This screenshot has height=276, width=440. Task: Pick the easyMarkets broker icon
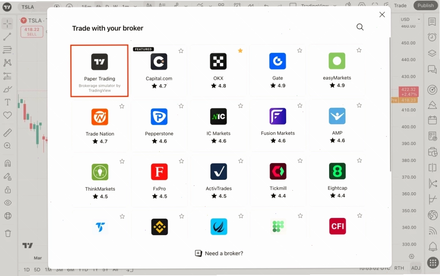(x=337, y=61)
